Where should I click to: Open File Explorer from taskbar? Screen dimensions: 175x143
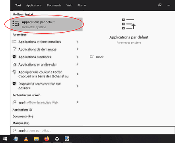(x=36, y=139)
